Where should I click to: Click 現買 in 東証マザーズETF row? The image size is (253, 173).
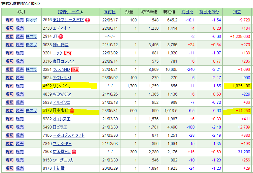(x=9, y=20)
